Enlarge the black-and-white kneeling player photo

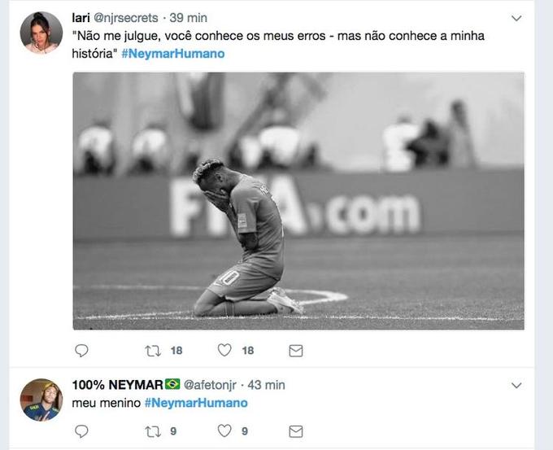pos(298,201)
